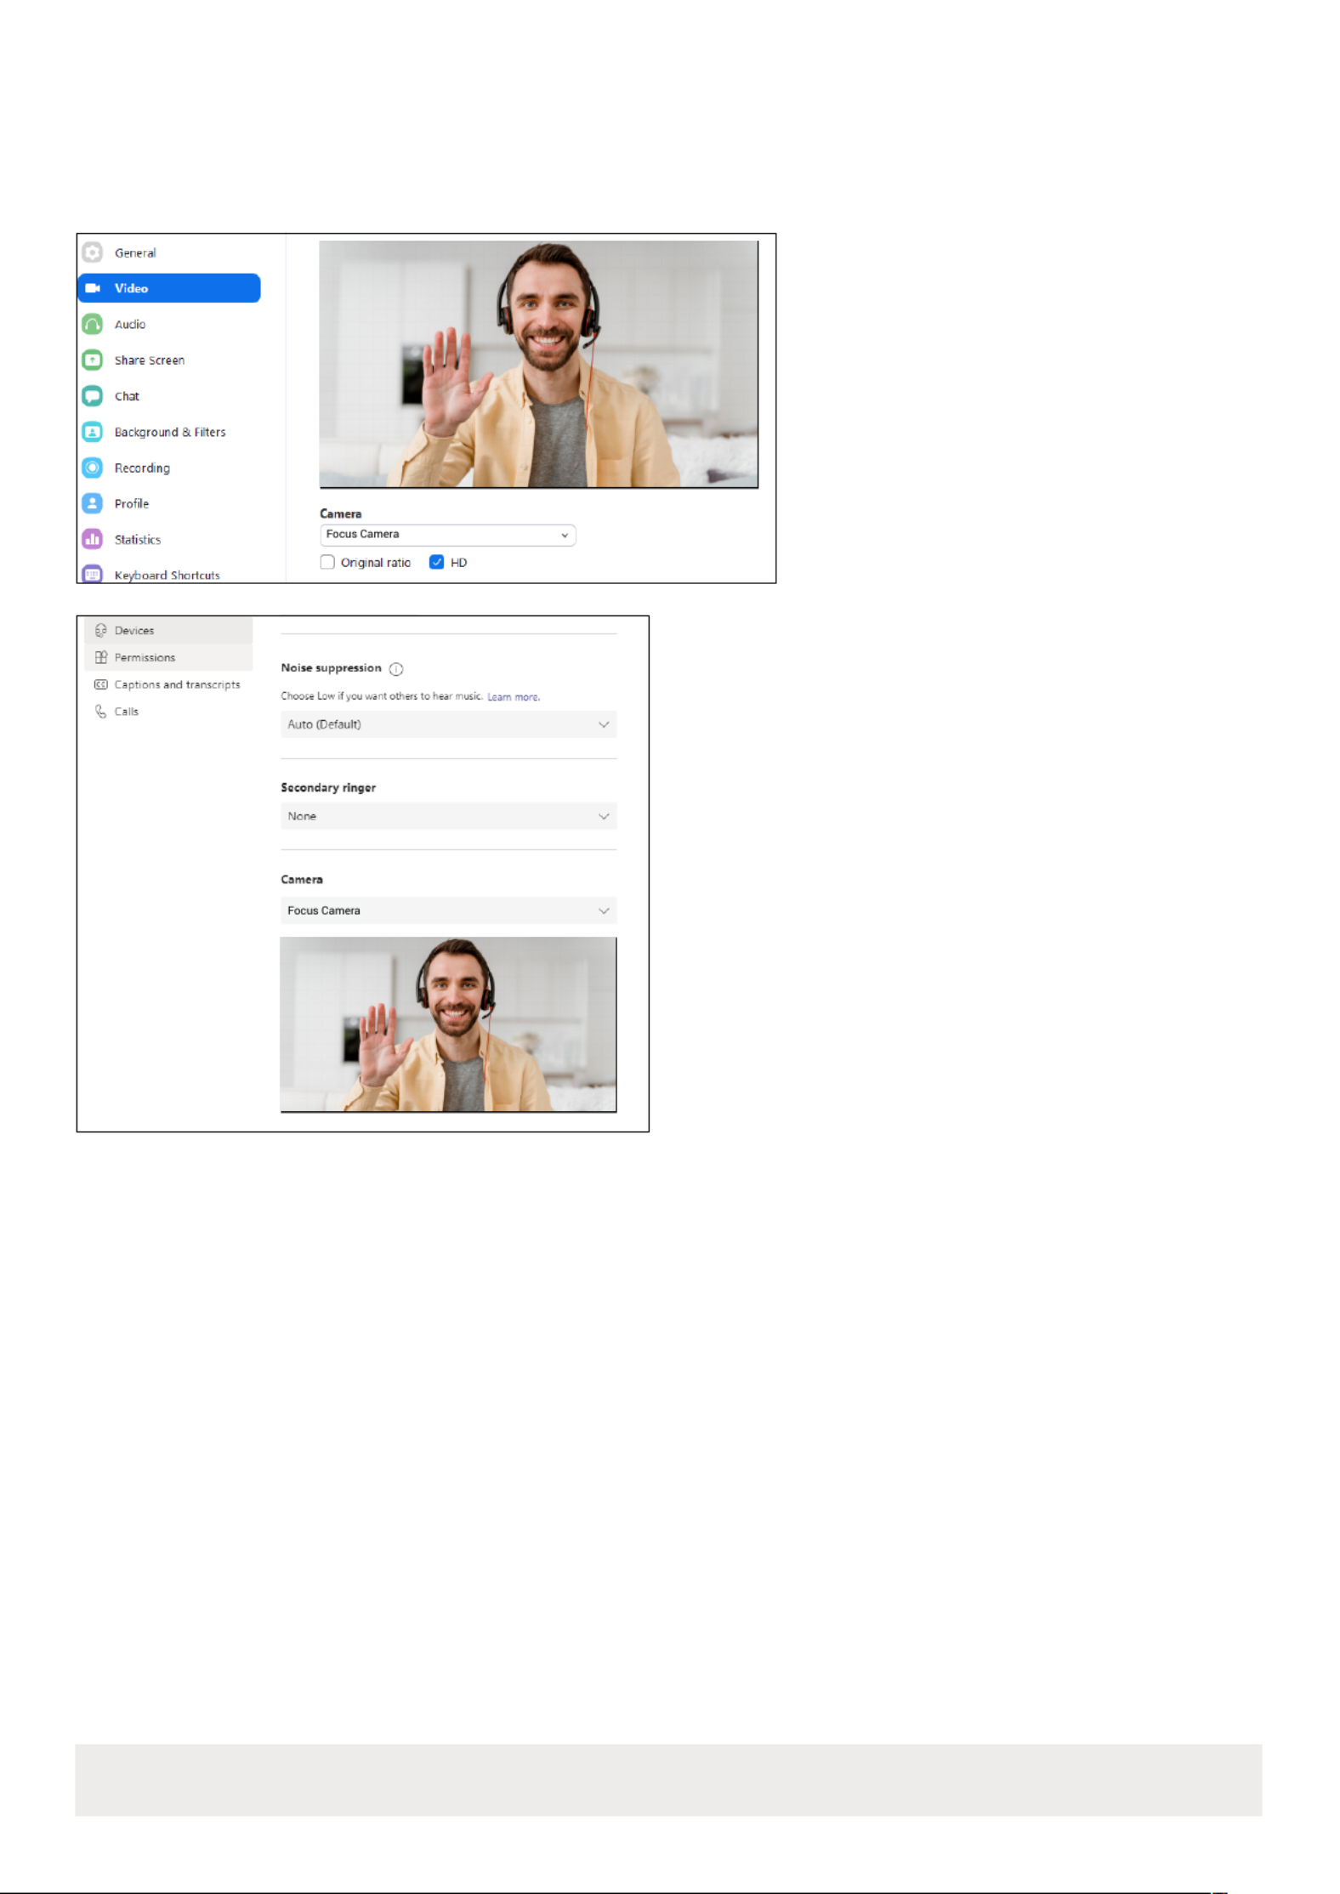Click the Video camera icon in Zoom sidebar

click(x=93, y=288)
